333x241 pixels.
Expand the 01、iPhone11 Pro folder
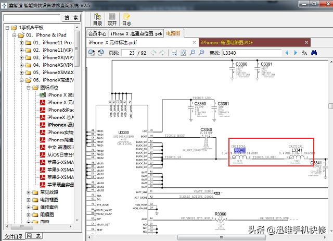[x=21, y=43]
